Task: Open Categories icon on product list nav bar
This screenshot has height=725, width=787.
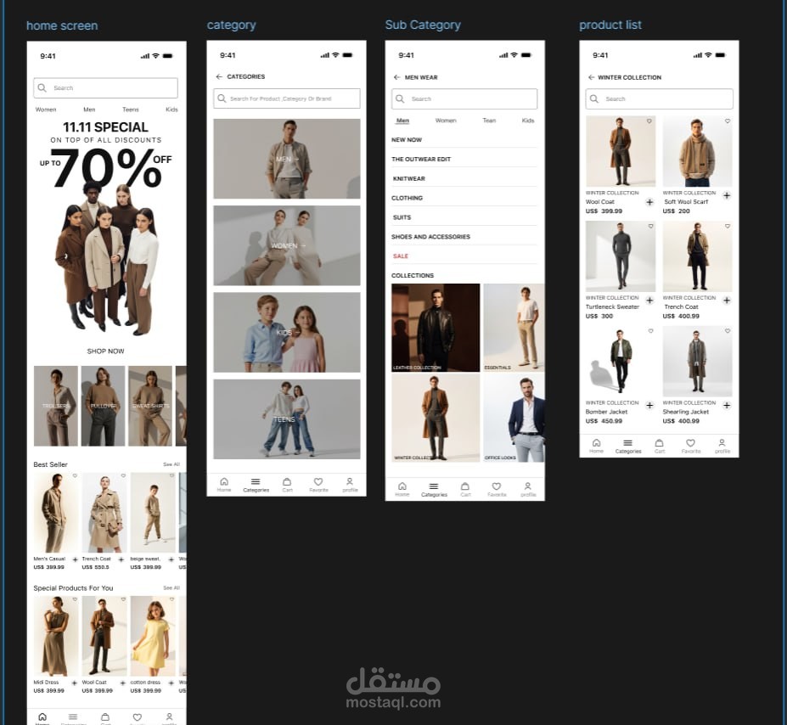Action: (x=628, y=443)
